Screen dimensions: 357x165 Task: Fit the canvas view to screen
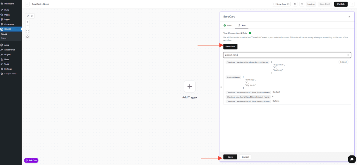[28, 31]
